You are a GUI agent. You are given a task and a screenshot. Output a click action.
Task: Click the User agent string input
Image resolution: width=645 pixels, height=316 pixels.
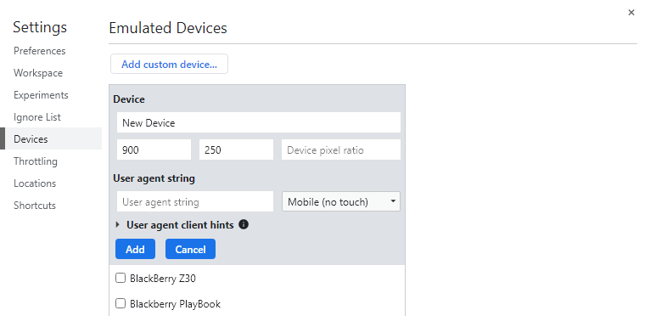(195, 201)
